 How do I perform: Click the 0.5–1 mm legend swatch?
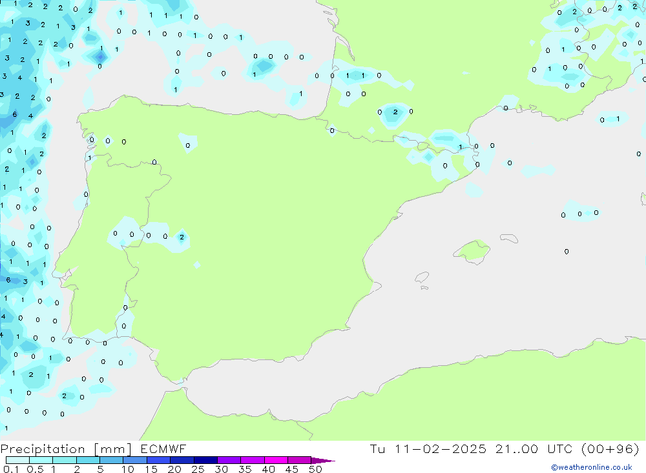(41, 460)
